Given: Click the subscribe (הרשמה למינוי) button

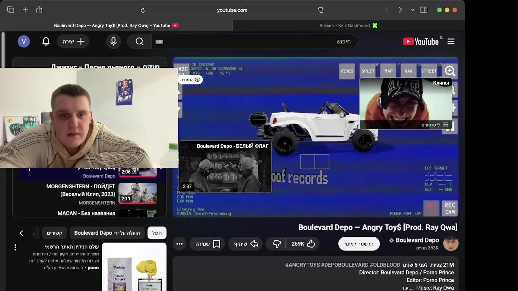Looking at the screenshot, I should point(359,244).
